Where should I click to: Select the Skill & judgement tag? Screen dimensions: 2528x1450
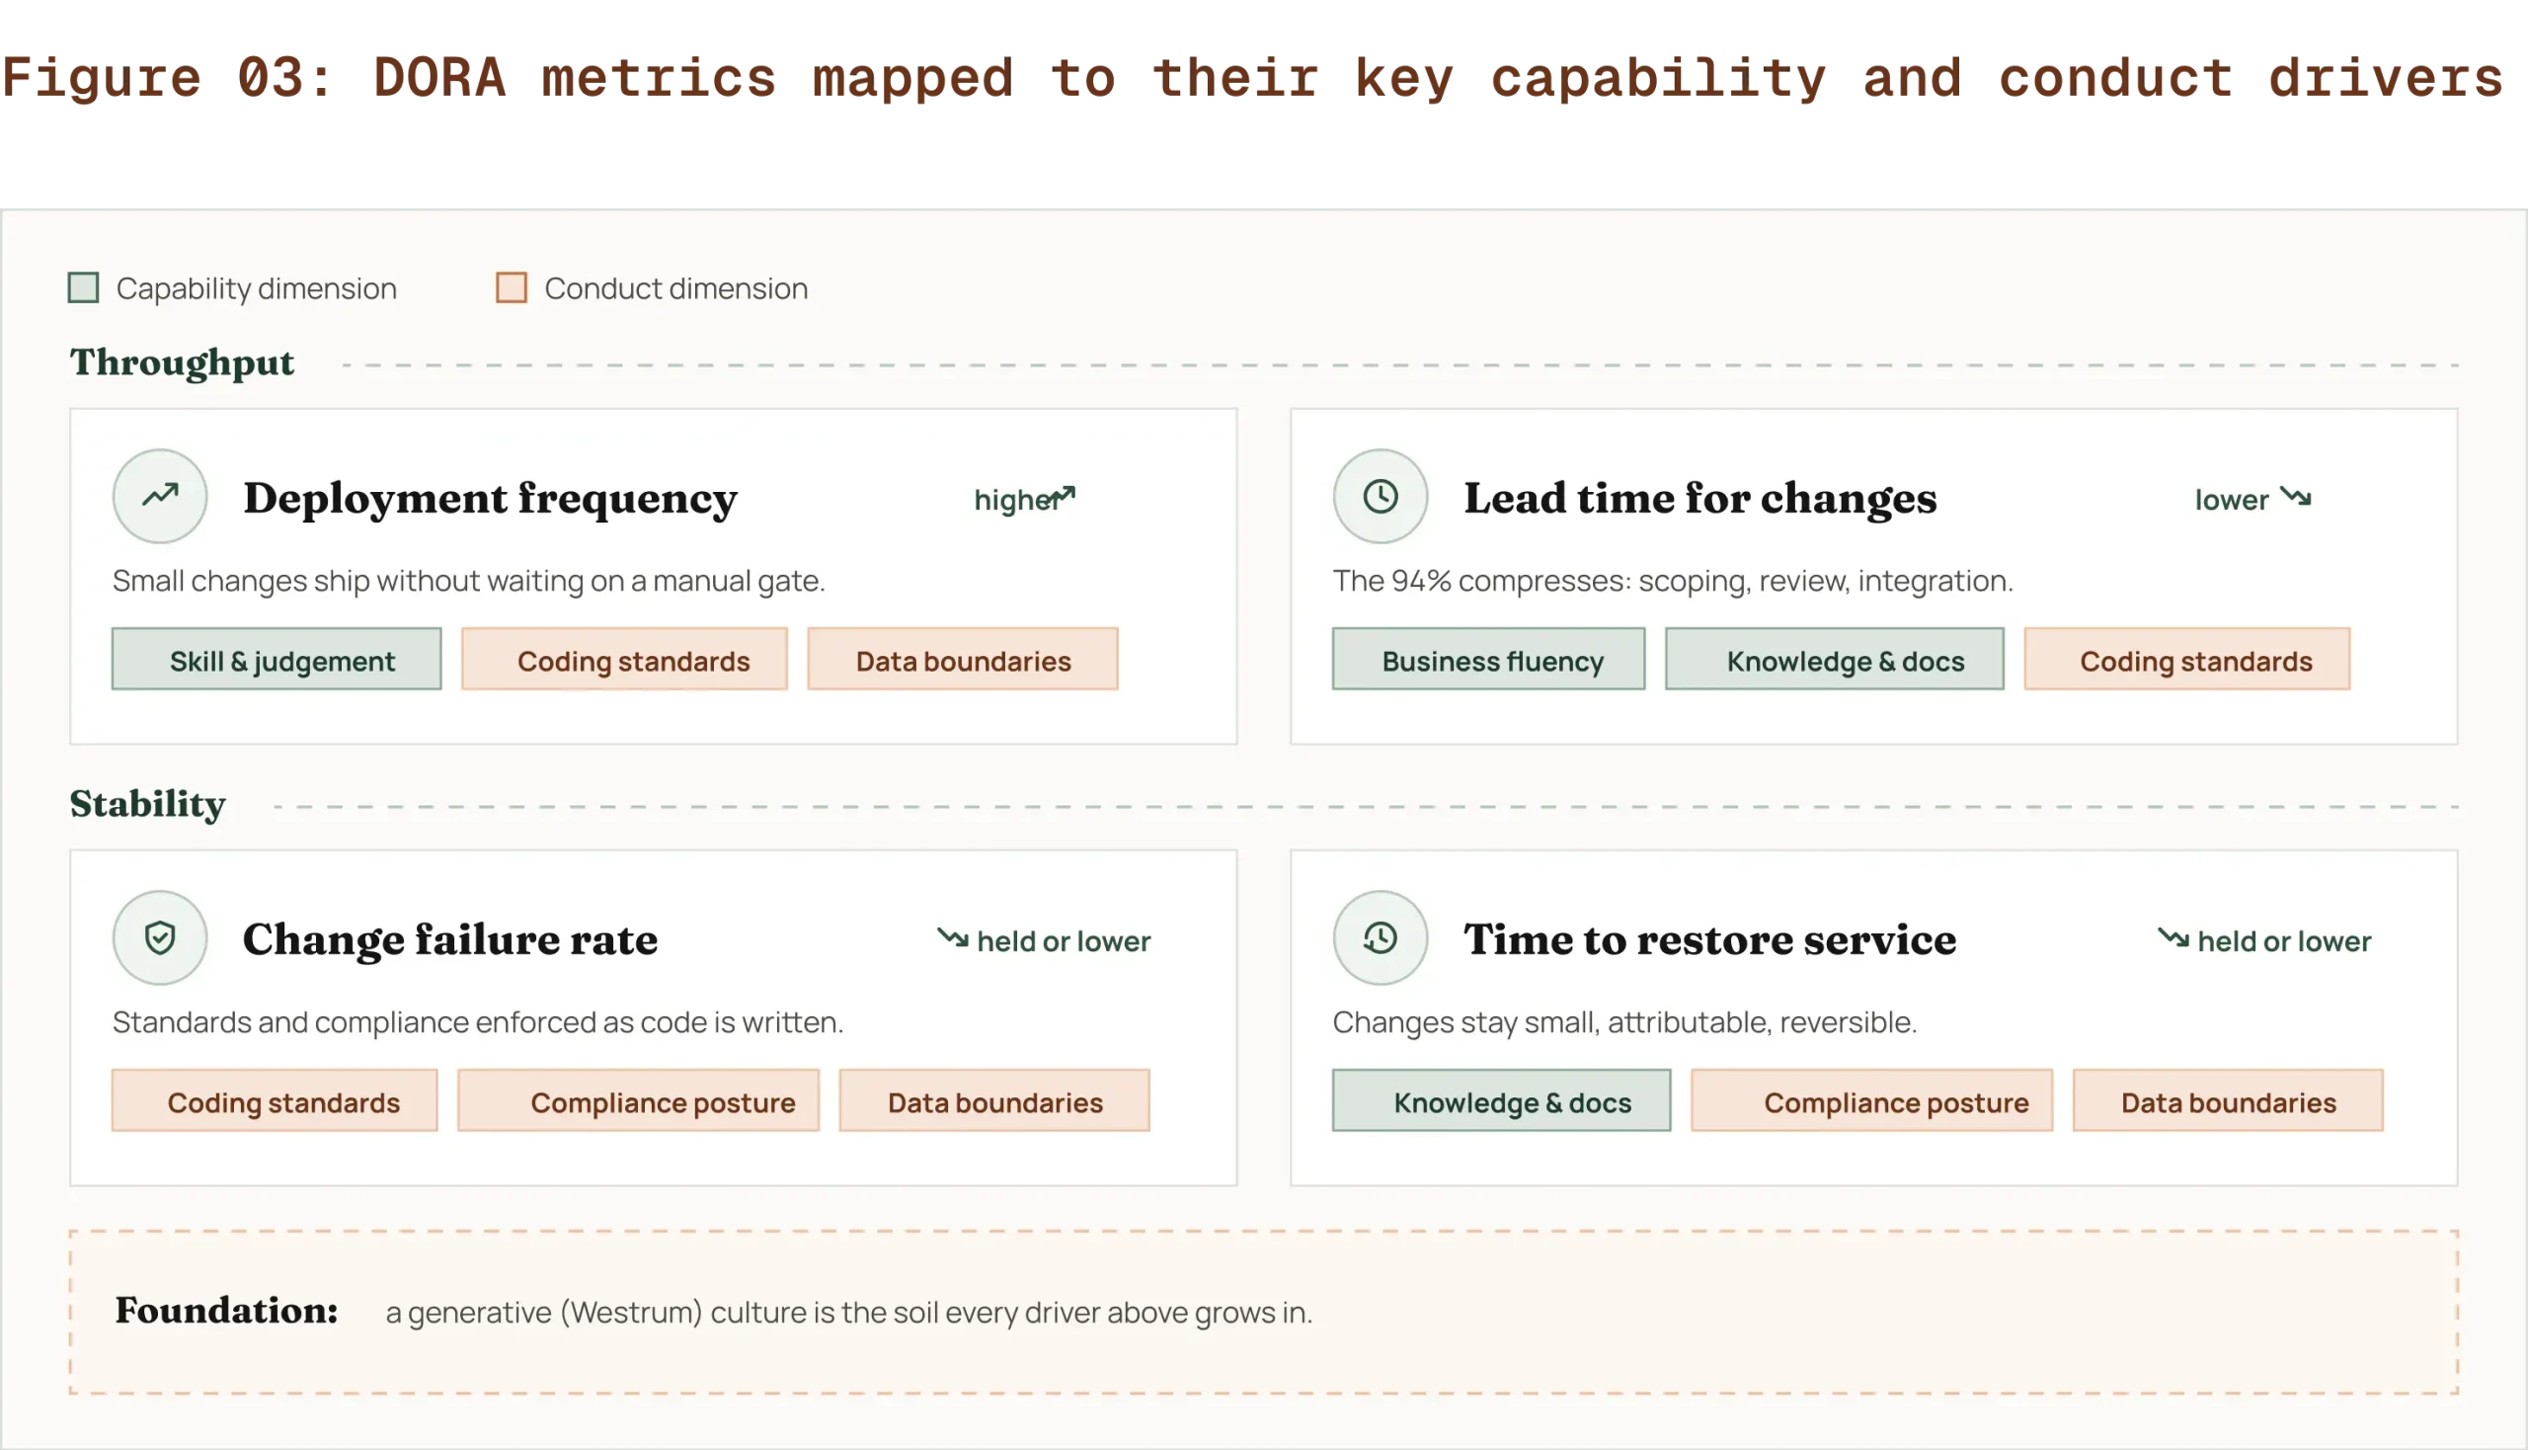click(276, 659)
